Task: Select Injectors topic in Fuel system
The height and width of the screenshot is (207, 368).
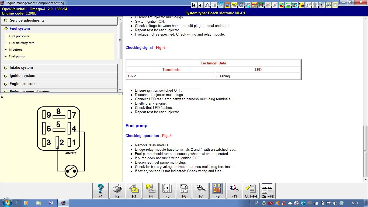Action: click(15, 50)
